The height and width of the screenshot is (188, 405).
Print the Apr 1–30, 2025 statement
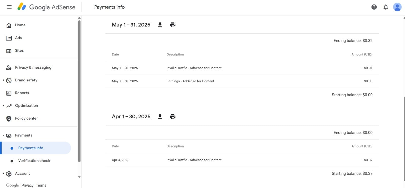(173, 117)
